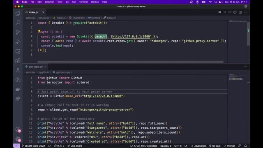The width and height of the screenshot is (263, 148).
Task: Open the Search view in the activity bar
Action: [x=18, y=23]
